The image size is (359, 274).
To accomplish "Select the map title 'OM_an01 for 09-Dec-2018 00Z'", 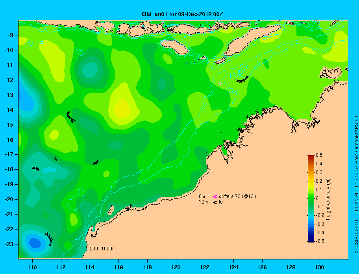I will (x=182, y=14).
